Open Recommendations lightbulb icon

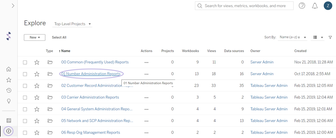(x=9, y=101)
